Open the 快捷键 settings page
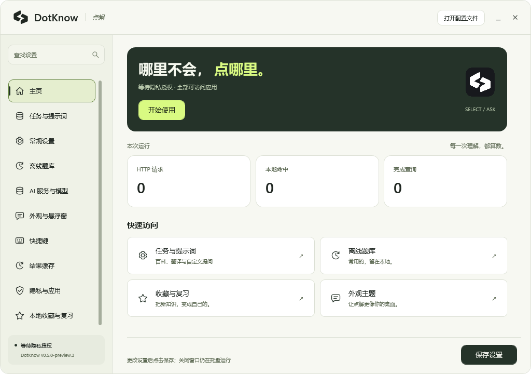This screenshot has width=531, height=374. click(52, 241)
